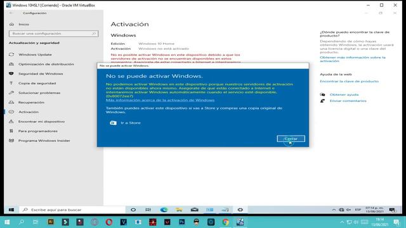Open Más información acerca de la activación link
The image size is (406, 228).
(160, 100)
